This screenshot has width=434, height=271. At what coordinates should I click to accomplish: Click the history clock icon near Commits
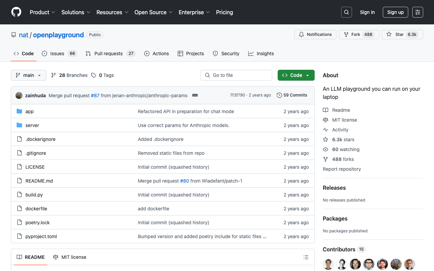click(279, 95)
